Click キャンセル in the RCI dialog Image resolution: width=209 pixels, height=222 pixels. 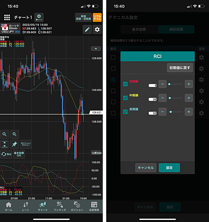[146, 168]
